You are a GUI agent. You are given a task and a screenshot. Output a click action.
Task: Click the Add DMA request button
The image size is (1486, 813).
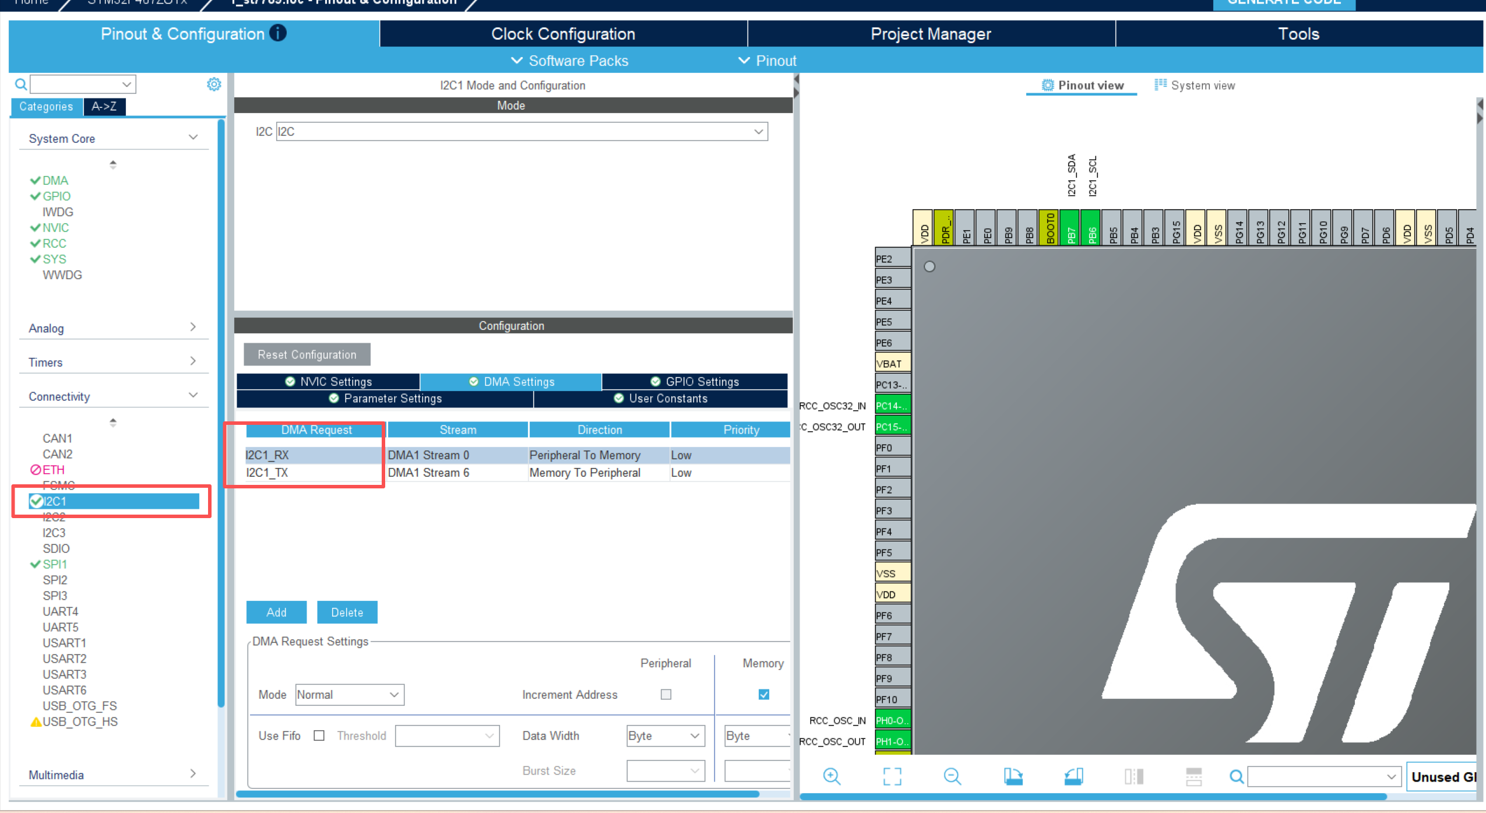tap(276, 612)
